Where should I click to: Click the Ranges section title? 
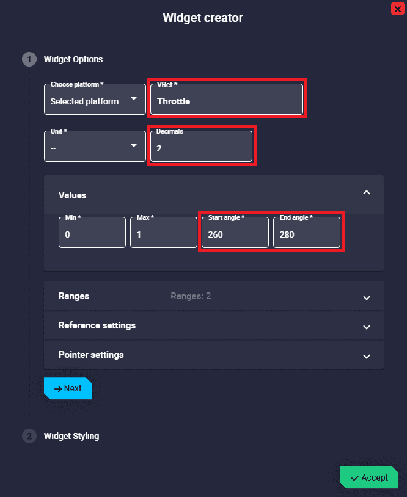pos(74,296)
